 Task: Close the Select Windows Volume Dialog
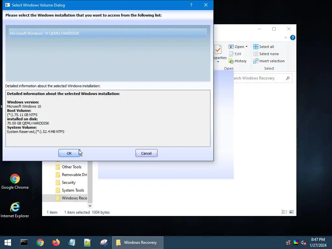pyautogui.click(x=206, y=5)
